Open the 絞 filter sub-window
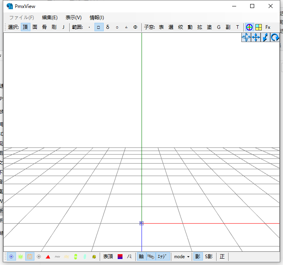283x265 pixels. (181, 27)
